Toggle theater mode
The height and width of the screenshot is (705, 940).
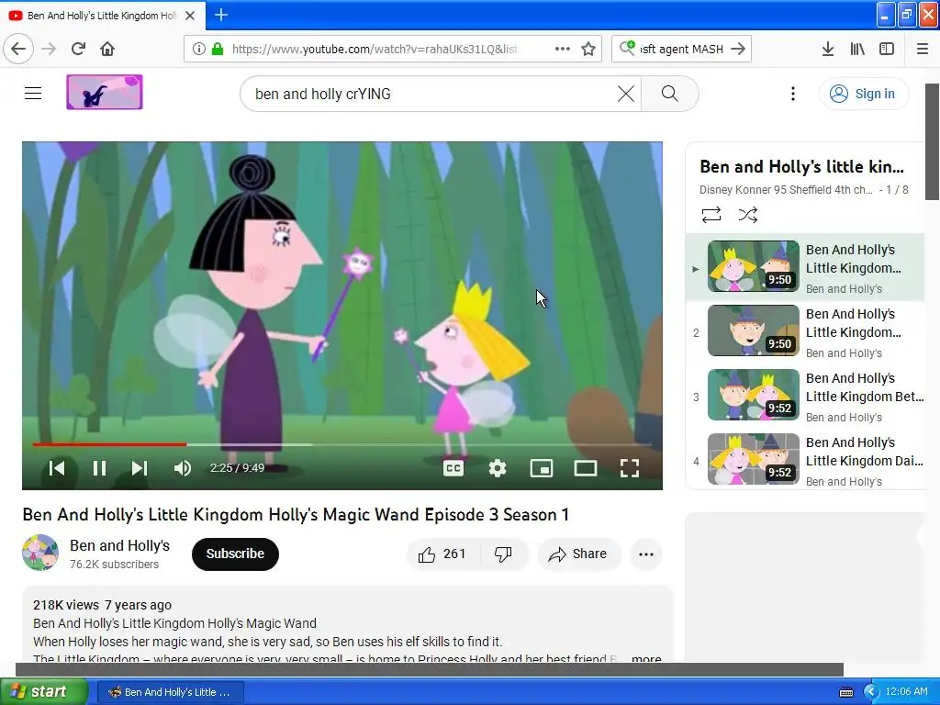coord(585,467)
